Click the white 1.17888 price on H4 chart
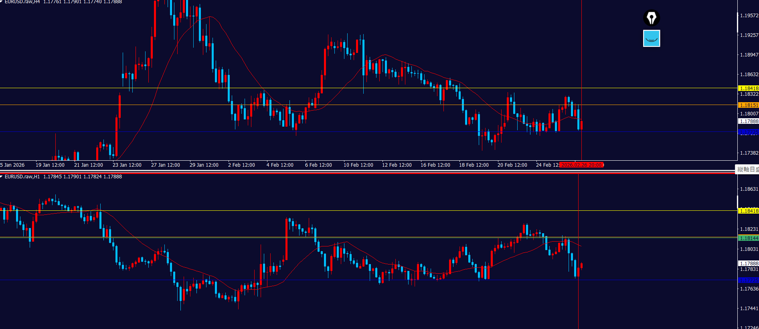Screen dimensions: 759x329 748,121
